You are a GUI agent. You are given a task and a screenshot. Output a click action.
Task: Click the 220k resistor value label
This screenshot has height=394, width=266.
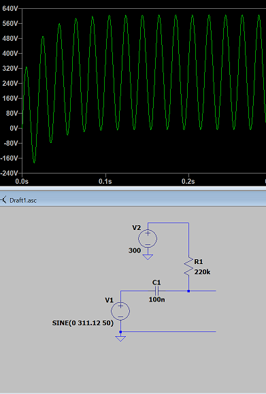(x=202, y=272)
